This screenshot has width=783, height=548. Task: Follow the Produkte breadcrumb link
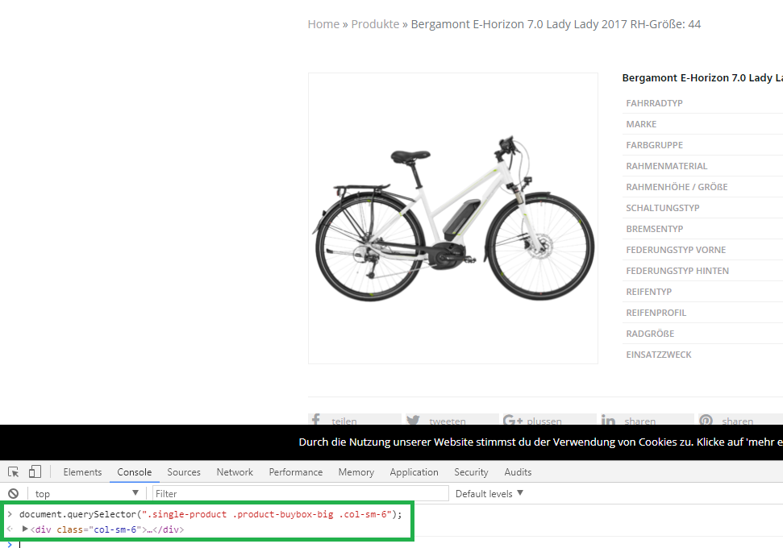(375, 24)
